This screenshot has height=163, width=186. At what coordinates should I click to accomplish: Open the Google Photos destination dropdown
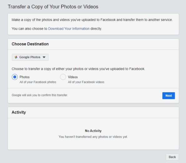[30, 57]
